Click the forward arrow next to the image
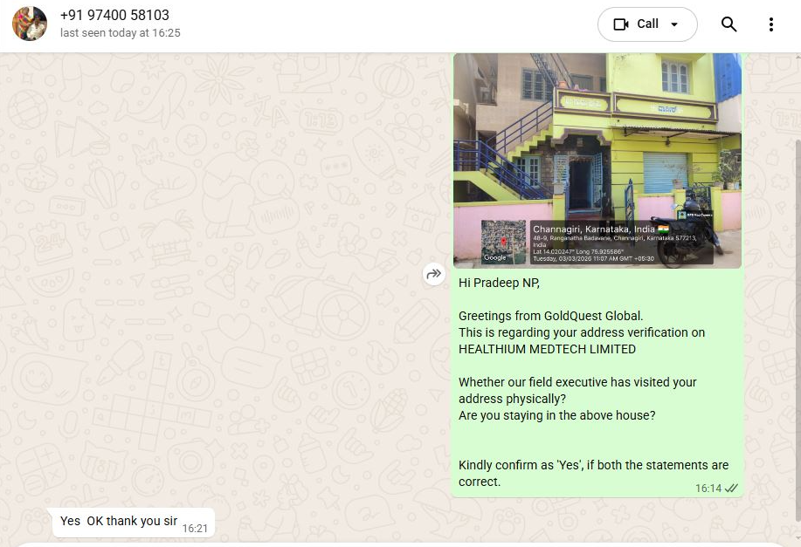801x547 pixels. click(x=434, y=274)
